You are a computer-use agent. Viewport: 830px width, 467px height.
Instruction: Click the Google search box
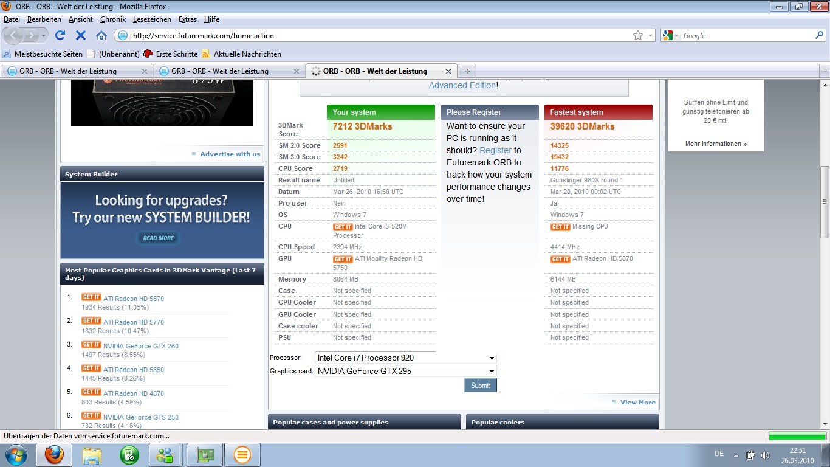pos(747,36)
